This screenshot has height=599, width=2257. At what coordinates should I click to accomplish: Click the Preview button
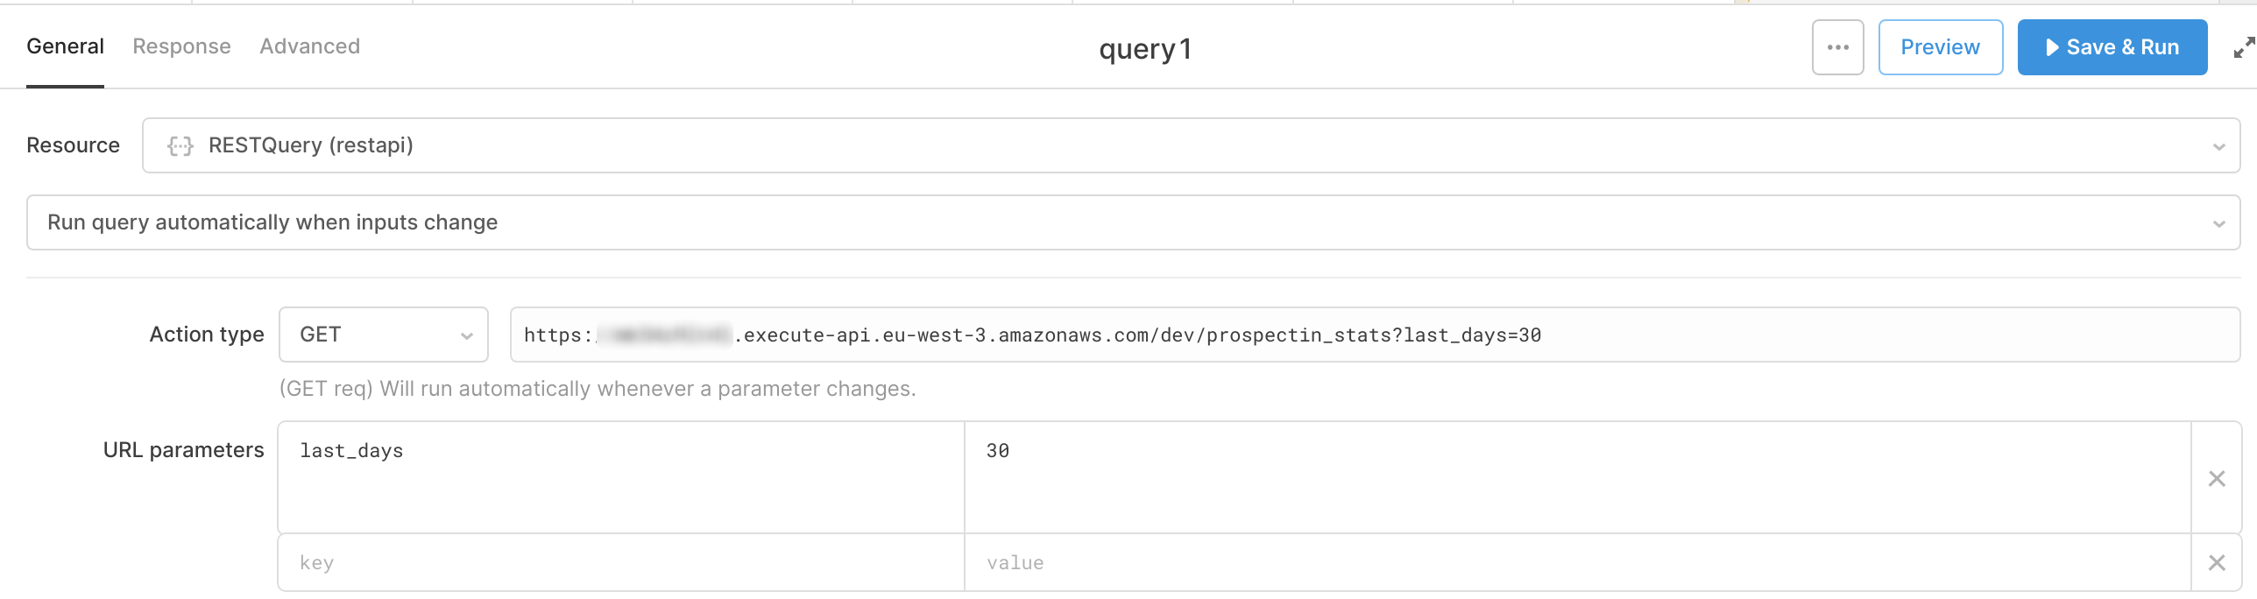1939,47
